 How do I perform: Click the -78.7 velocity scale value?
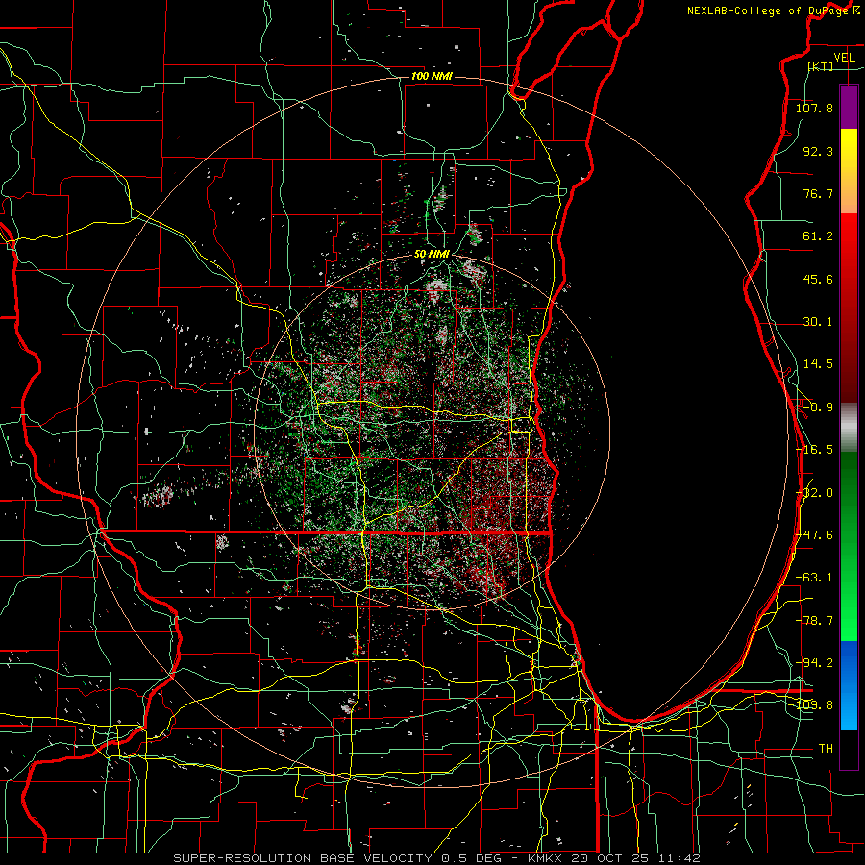[x=814, y=621]
